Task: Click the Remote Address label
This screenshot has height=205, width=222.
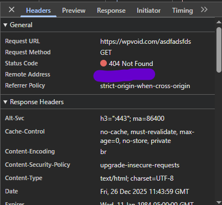Action: [28, 74]
